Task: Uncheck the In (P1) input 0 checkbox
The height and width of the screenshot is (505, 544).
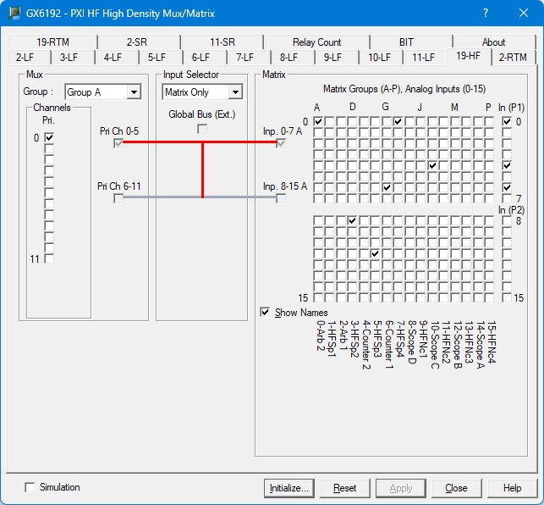Action: tap(507, 122)
